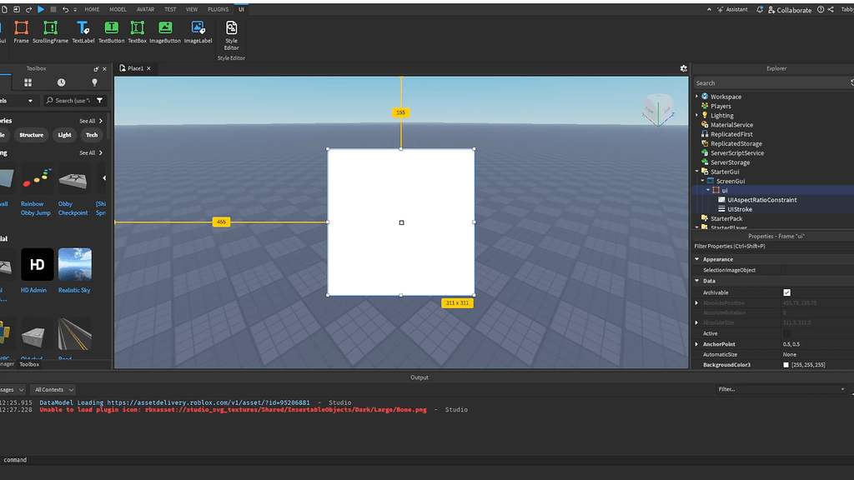Image resolution: width=854 pixels, height=480 pixels.
Task: Add an ImageLabel element
Action: (198, 32)
